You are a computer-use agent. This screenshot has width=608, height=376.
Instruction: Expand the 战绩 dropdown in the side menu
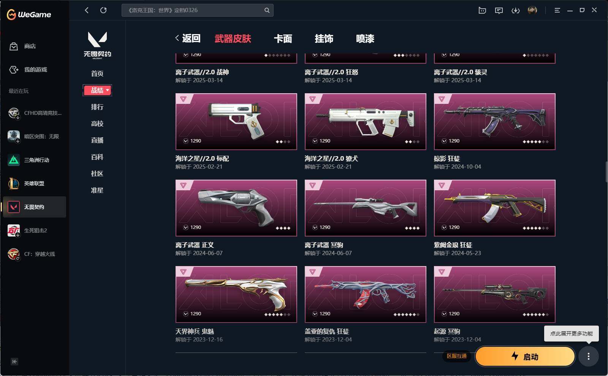coord(97,90)
